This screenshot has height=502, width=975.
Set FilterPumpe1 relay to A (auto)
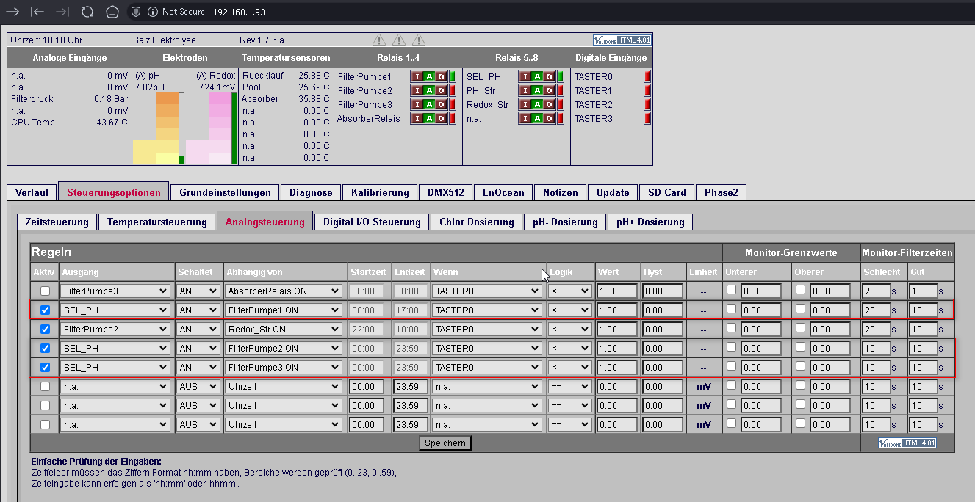pos(429,76)
